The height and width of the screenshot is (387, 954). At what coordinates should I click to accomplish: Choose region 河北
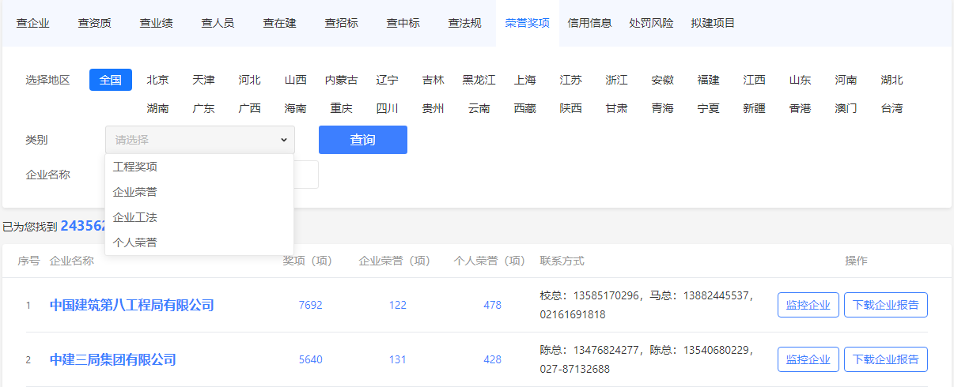point(250,80)
